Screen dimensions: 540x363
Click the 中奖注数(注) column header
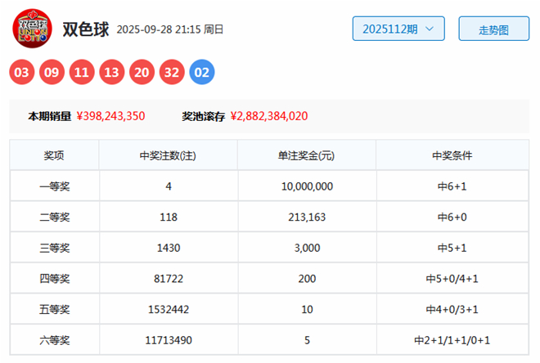click(x=168, y=155)
